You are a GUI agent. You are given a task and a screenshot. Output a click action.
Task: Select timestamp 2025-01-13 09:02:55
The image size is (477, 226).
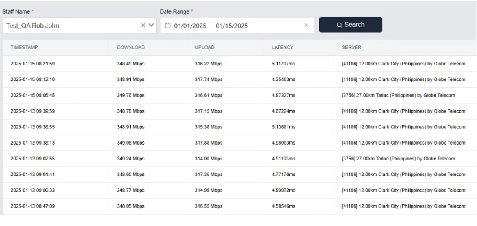point(32,159)
